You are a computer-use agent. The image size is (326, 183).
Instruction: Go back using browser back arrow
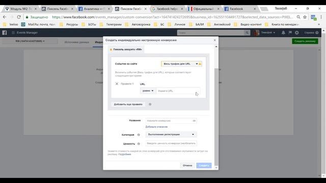pos(5,17)
